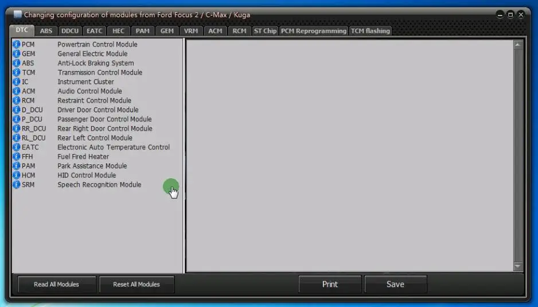Open the GEM tab
Viewport: 538px width, 307px height.
167,31
